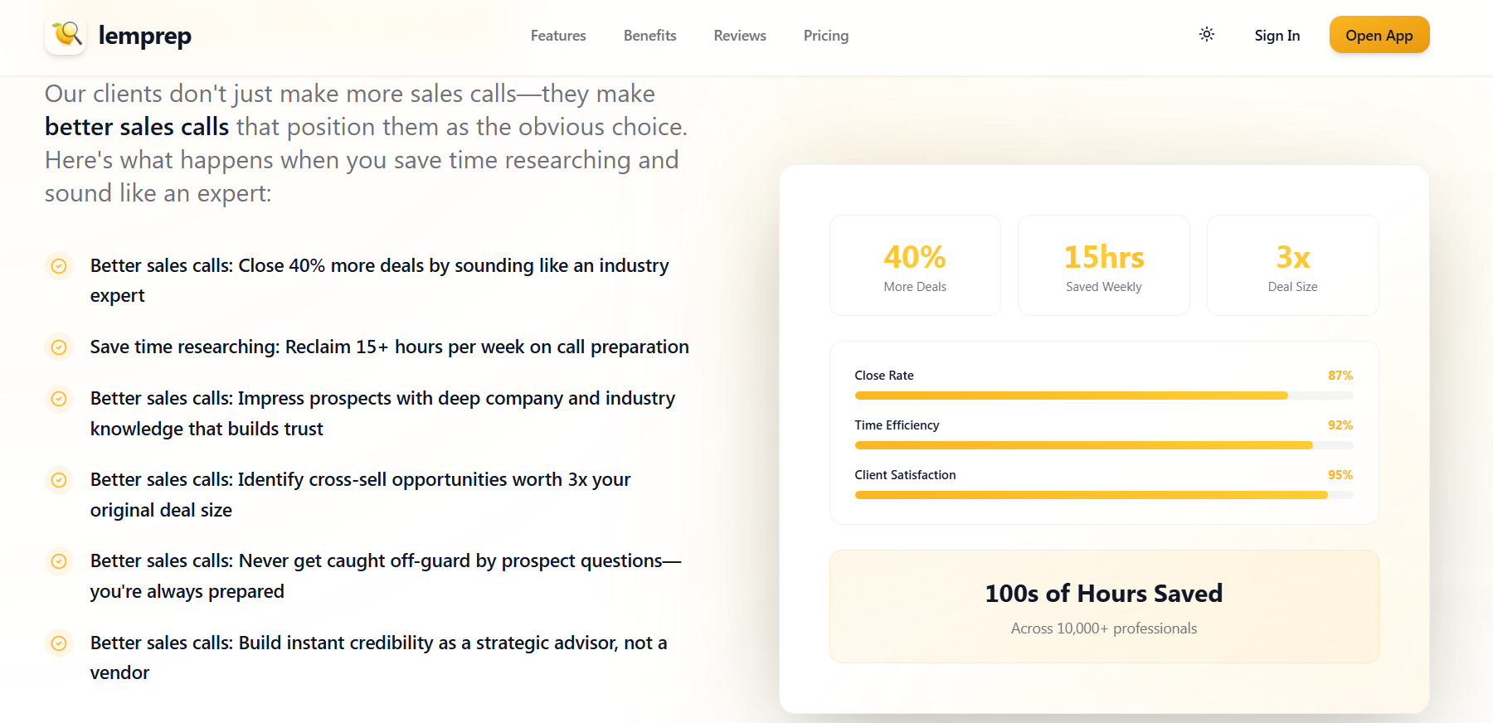Click the Client Satisfaction progress bar

[x=1103, y=495]
